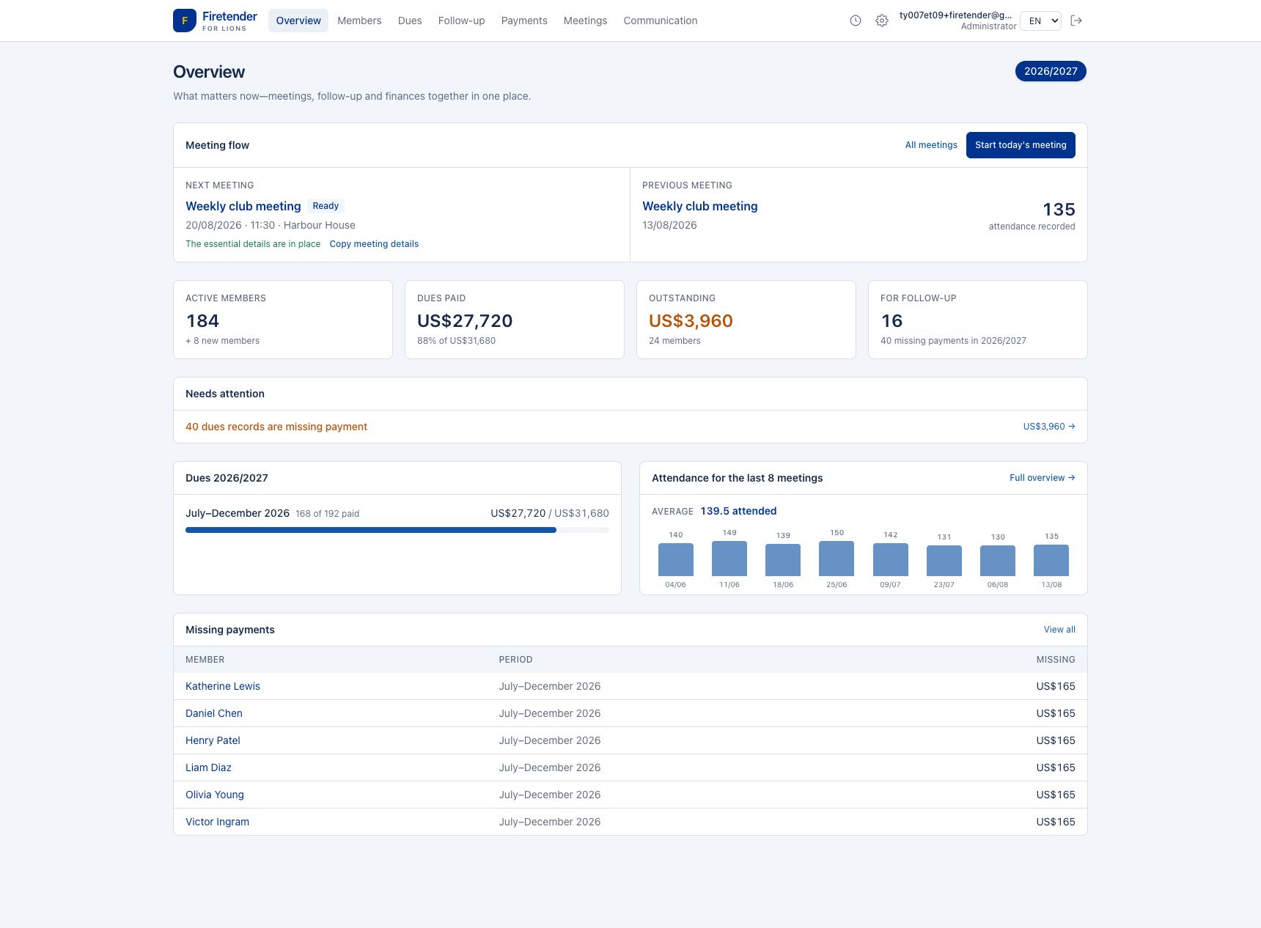Open member Olivia Young
The width and height of the screenshot is (1261, 928).
pos(215,795)
